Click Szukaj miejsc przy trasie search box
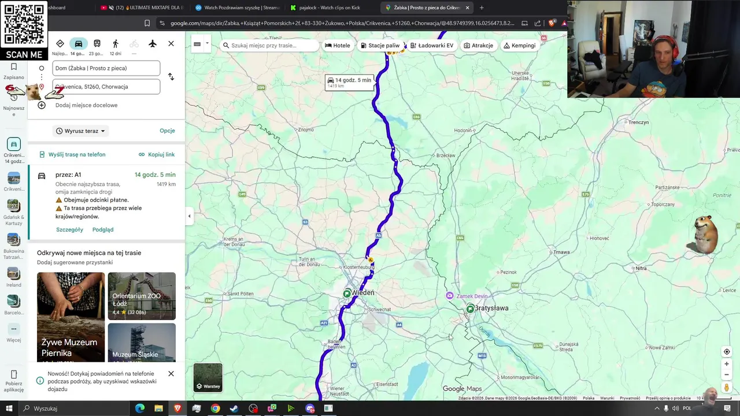The width and height of the screenshot is (740, 416). tap(269, 45)
